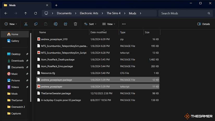Image resolution: width=215 pixels, height=121 pixels.
Task: Select the Resource.cfg file
Action: coord(48,73)
